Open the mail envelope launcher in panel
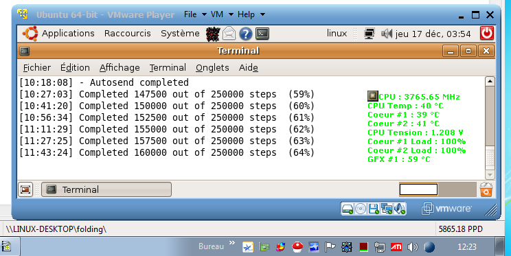This screenshot has height=256, width=511. (229, 34)
